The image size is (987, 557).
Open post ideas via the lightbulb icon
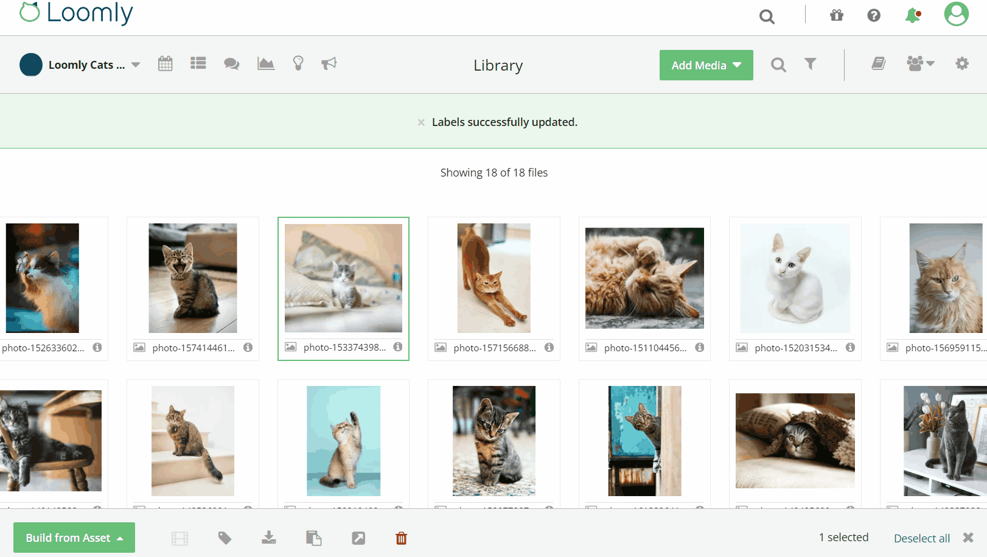[x=298, y=63]
